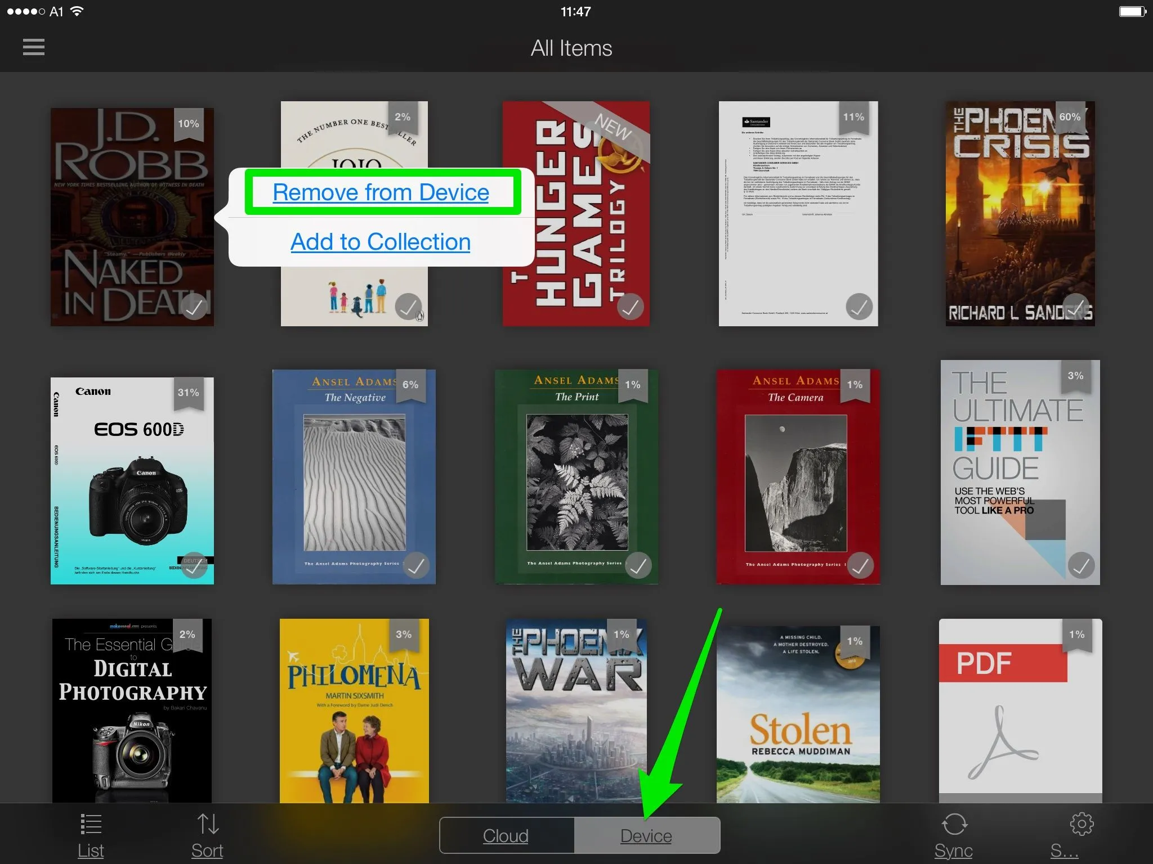Viewport: 1153px width, 864px height.
Task: Open the Sort options
Action: 207,825
